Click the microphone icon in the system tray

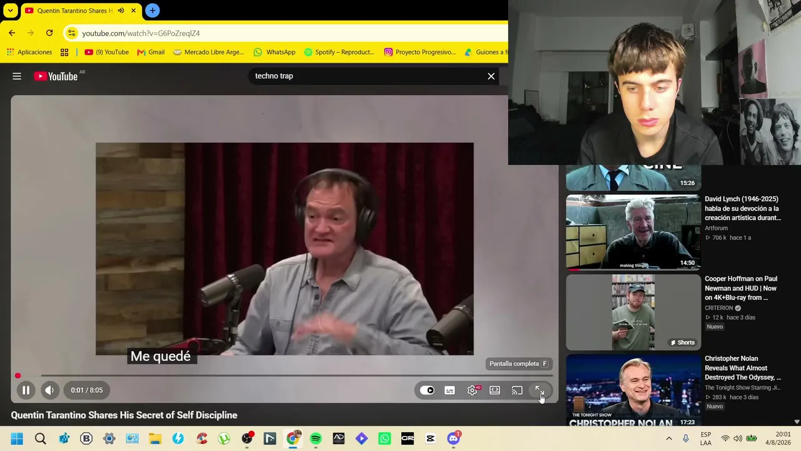click(686, 438)
